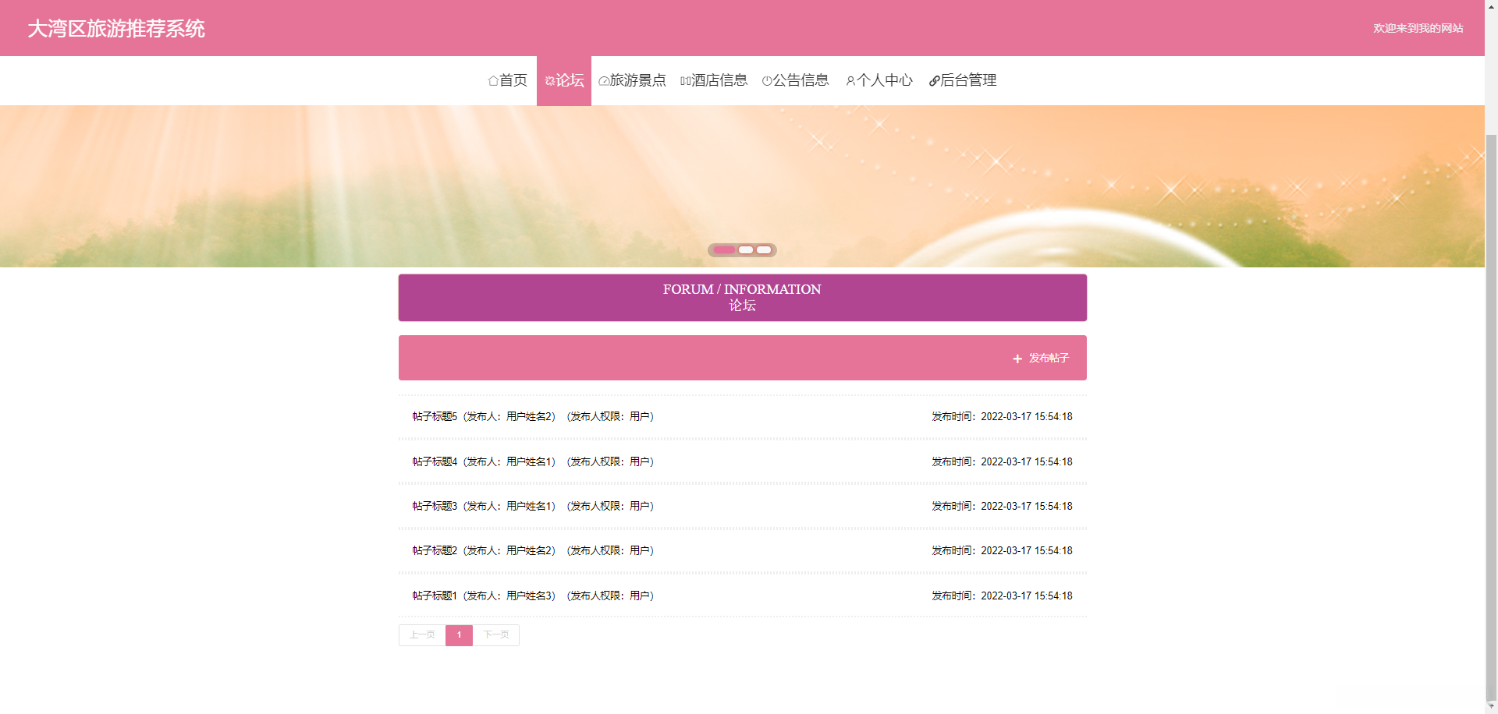Image resolution: width=1498 pixels, height=714 pixels.
Task: Click the icon beside 酒店信息
Action: coord(686,81)
